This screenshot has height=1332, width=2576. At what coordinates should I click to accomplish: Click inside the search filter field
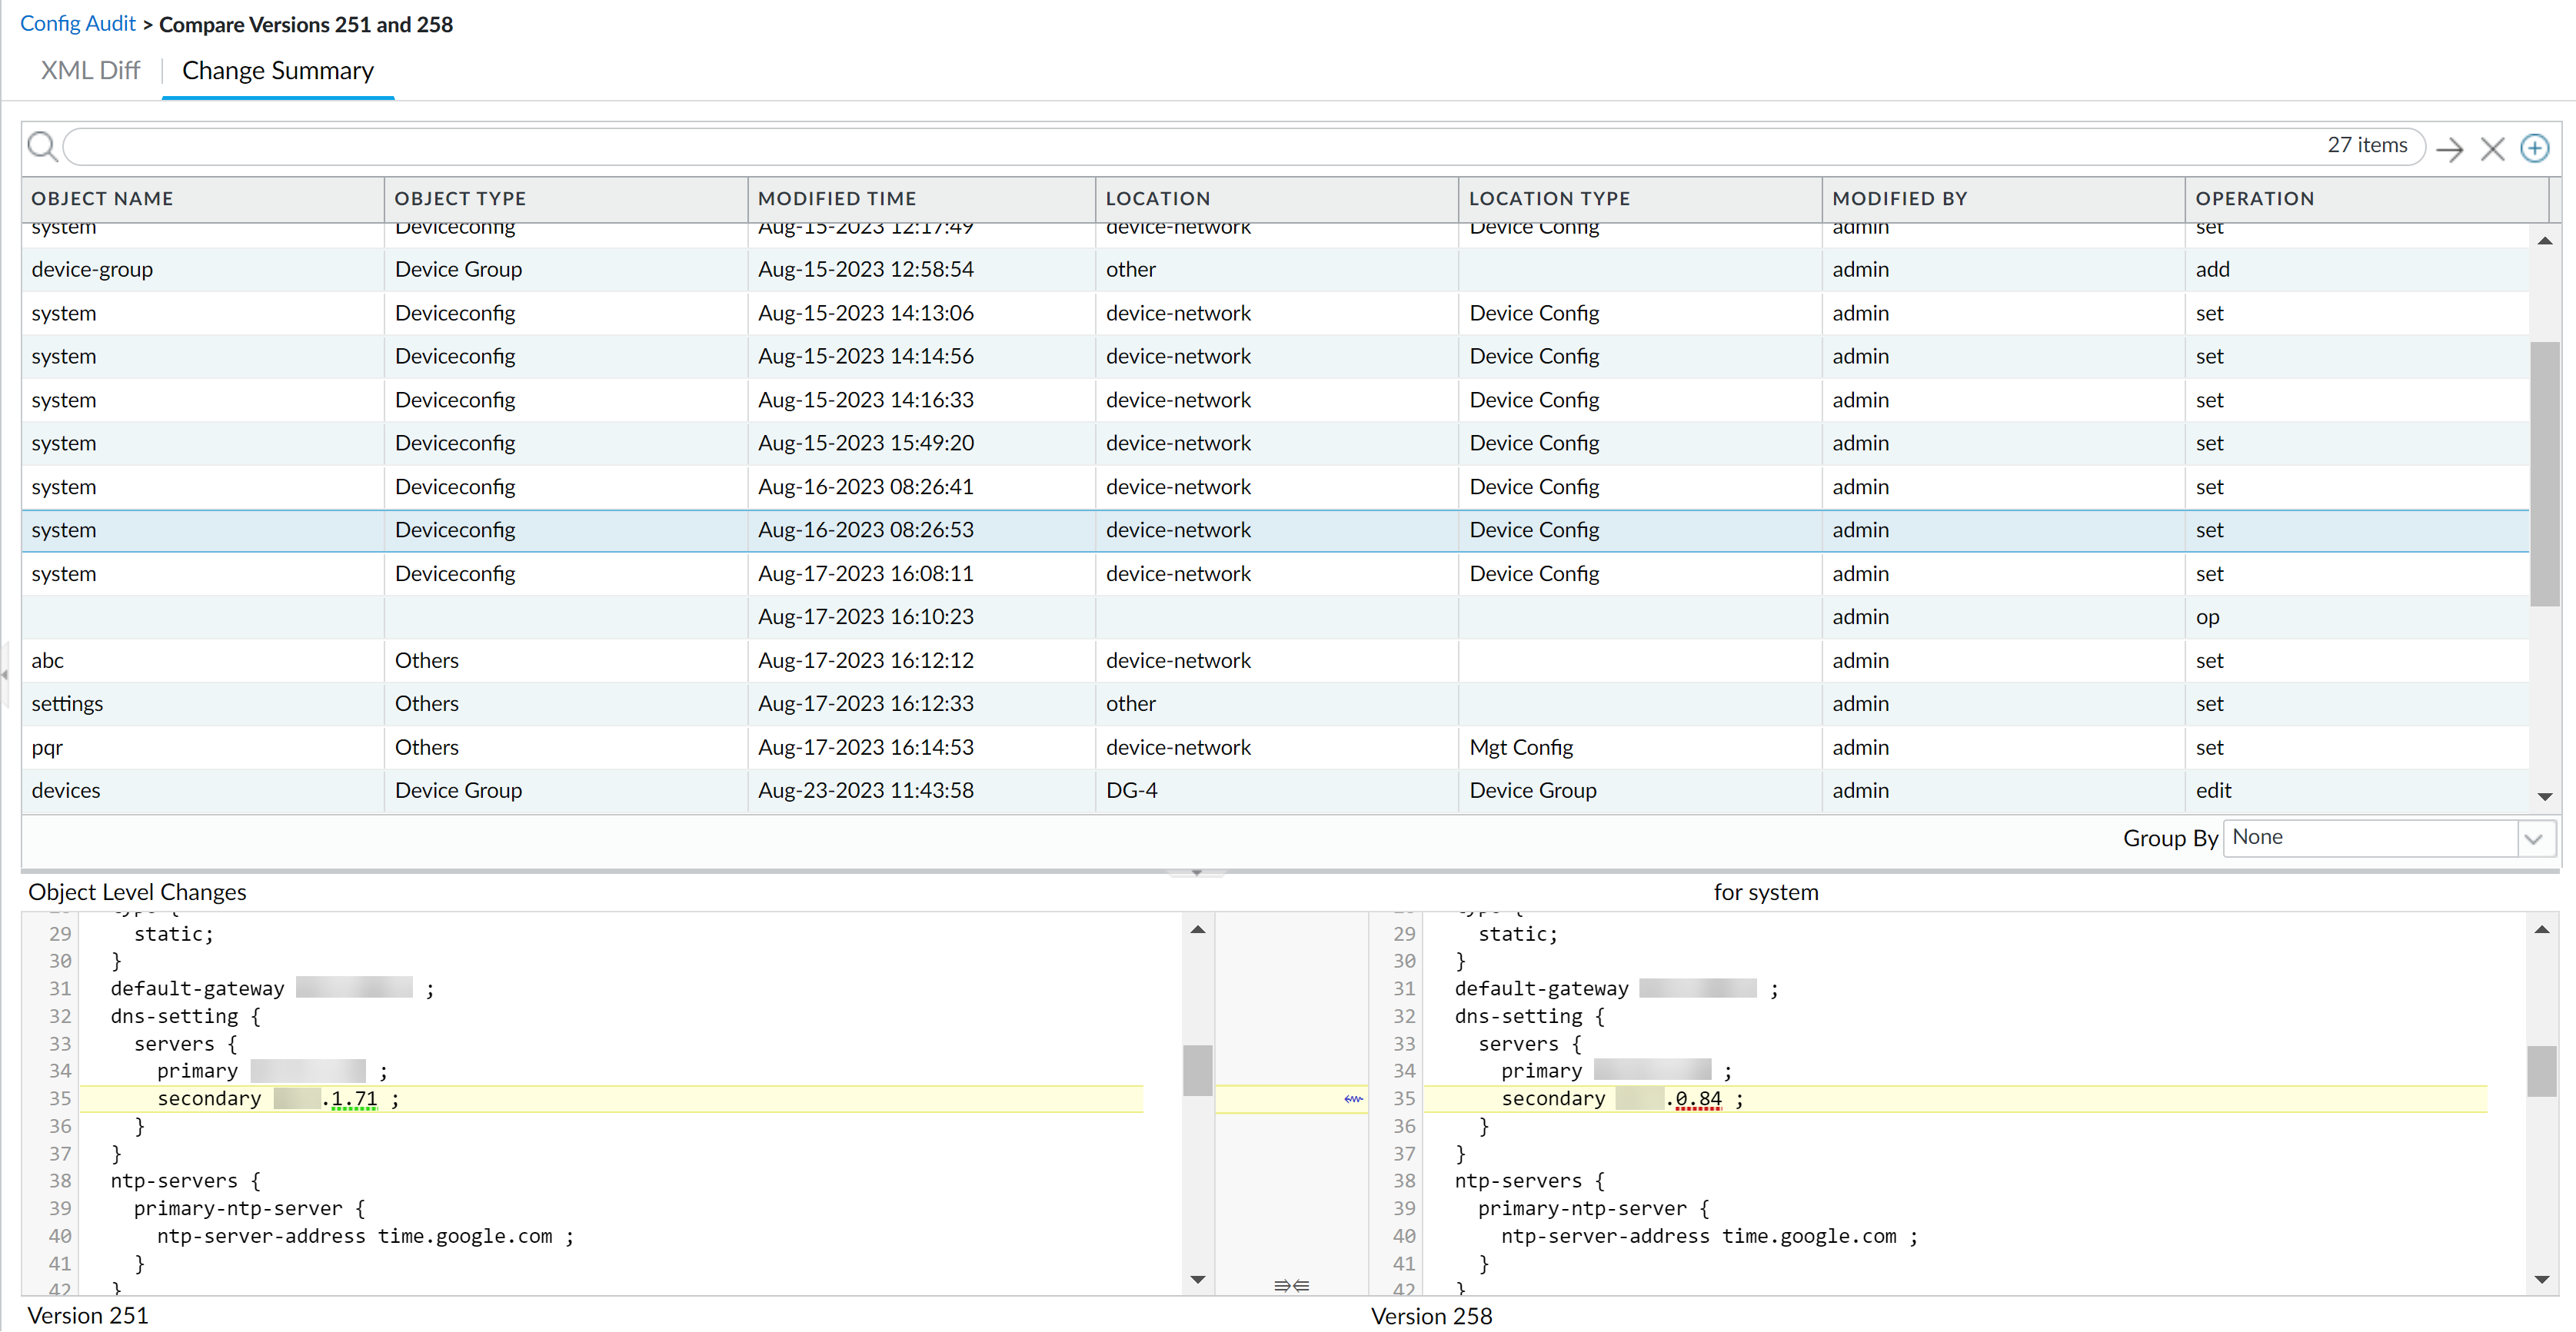click(1190, 147)
